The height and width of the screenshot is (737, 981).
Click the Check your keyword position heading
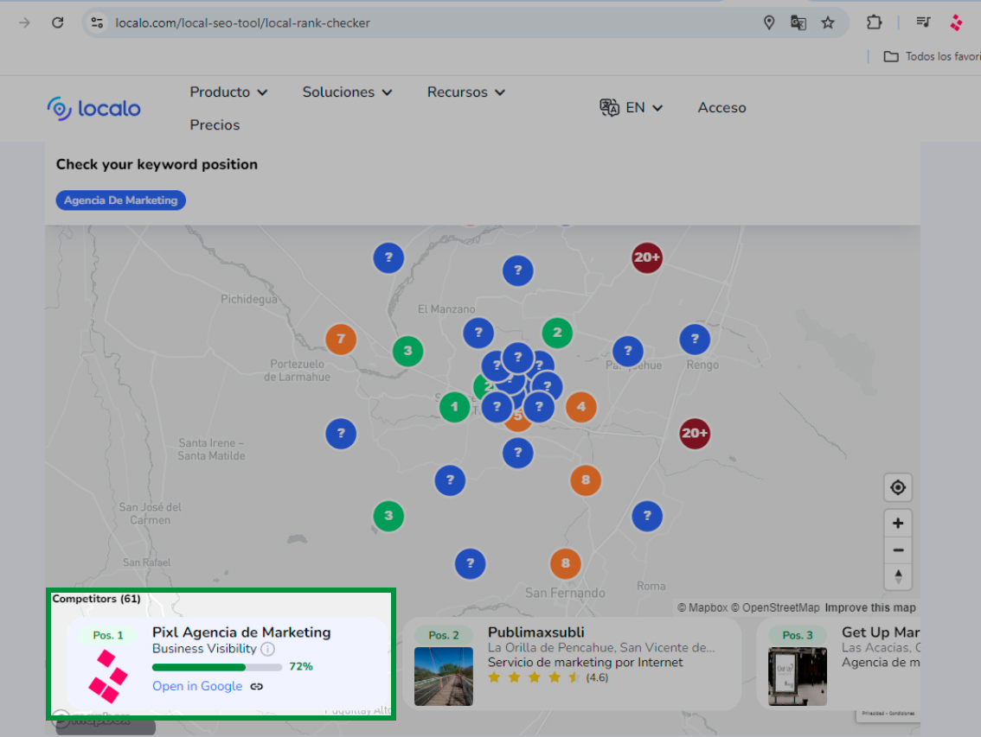[157, 164]
